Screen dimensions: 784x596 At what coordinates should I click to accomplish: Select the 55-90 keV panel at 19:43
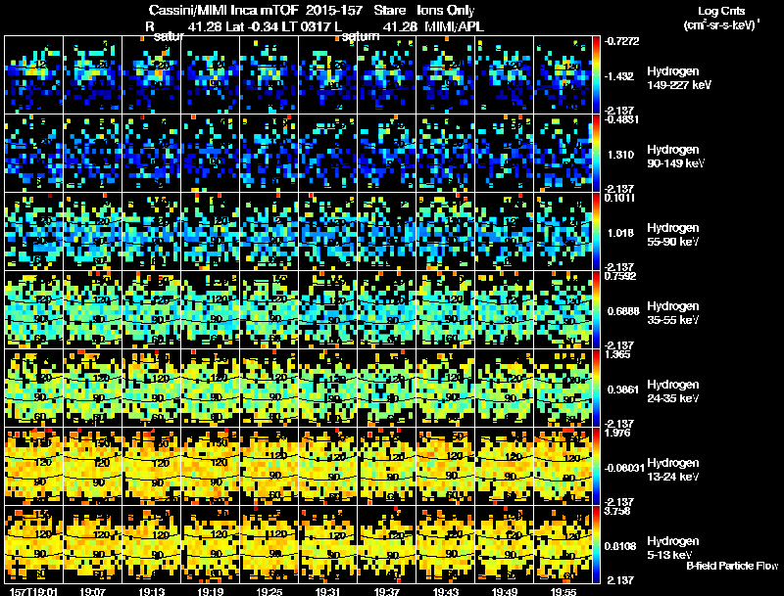pos(446,232)
